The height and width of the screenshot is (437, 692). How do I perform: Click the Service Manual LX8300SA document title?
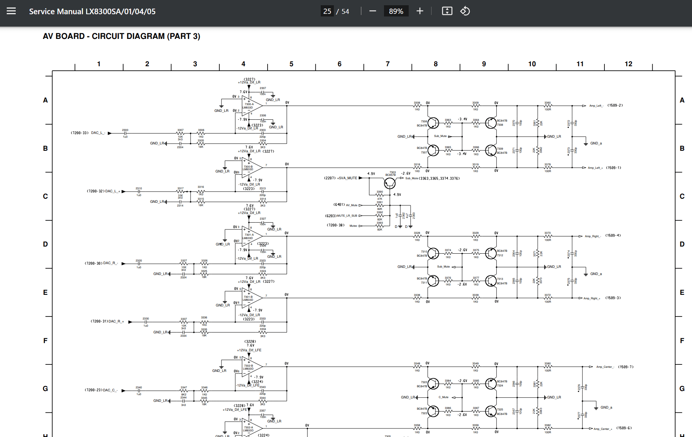pyautogui.click(x=92, y=12)
